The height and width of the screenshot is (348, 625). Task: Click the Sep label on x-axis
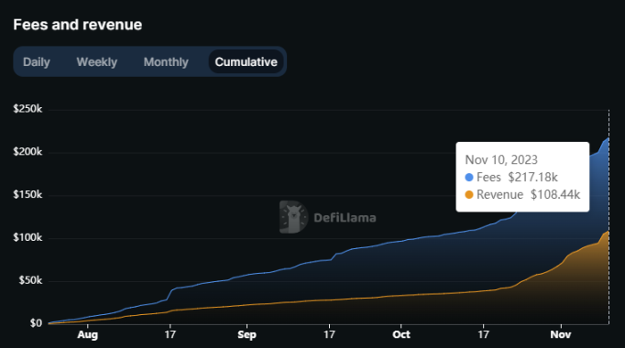tap(247, 334)
